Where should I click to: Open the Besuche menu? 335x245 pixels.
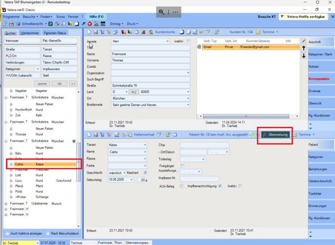[30, 17]
